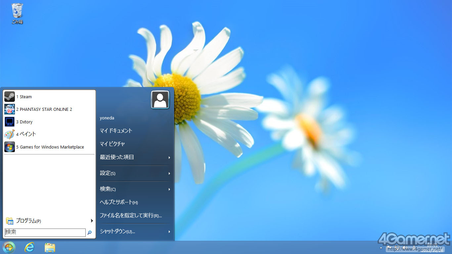Select ファイル名を指定して実行(R)...

point(135,215)
